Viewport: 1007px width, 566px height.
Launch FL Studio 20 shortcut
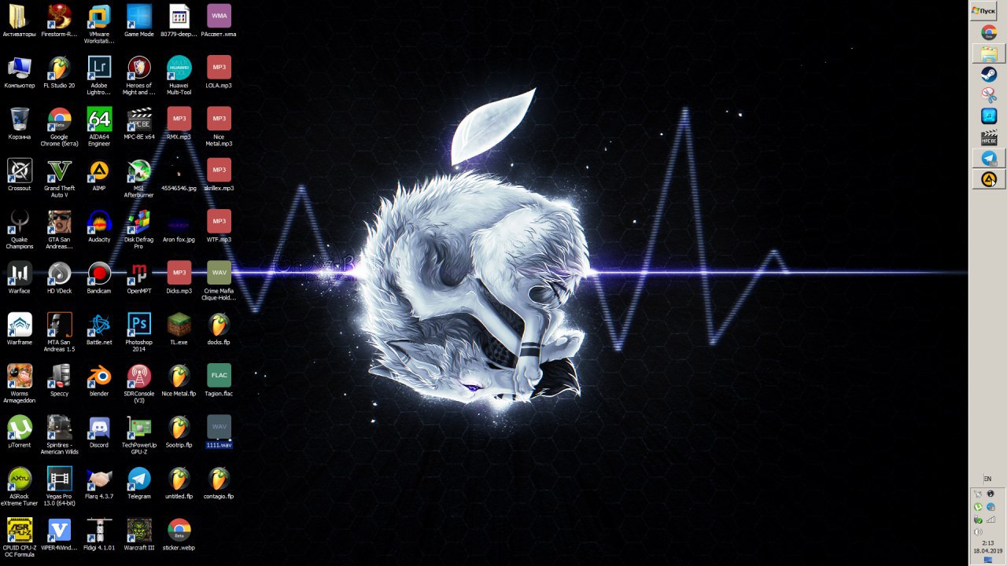click(59, 72)
